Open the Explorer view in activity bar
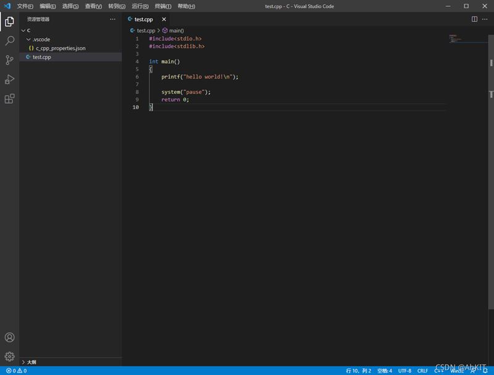The height and width of the screenshot is (375, 494). click(x=9, y=22)
